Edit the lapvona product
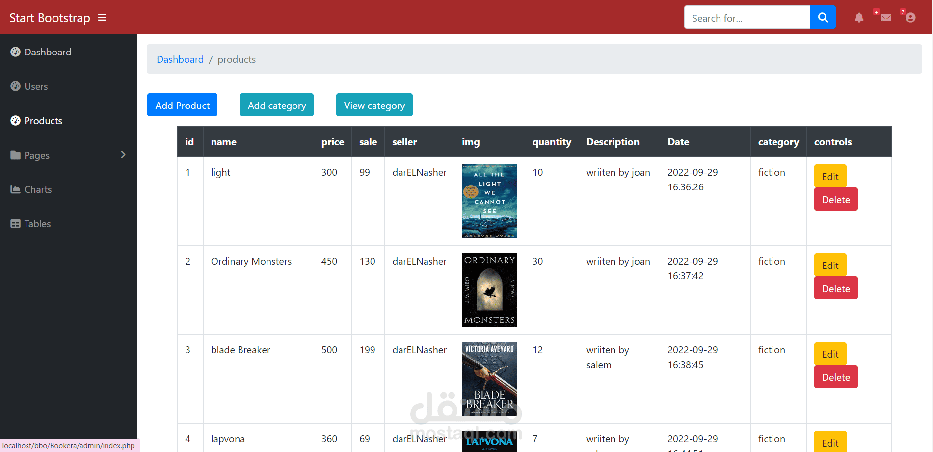Screen dimensions: 933x452 click(830, 442)
